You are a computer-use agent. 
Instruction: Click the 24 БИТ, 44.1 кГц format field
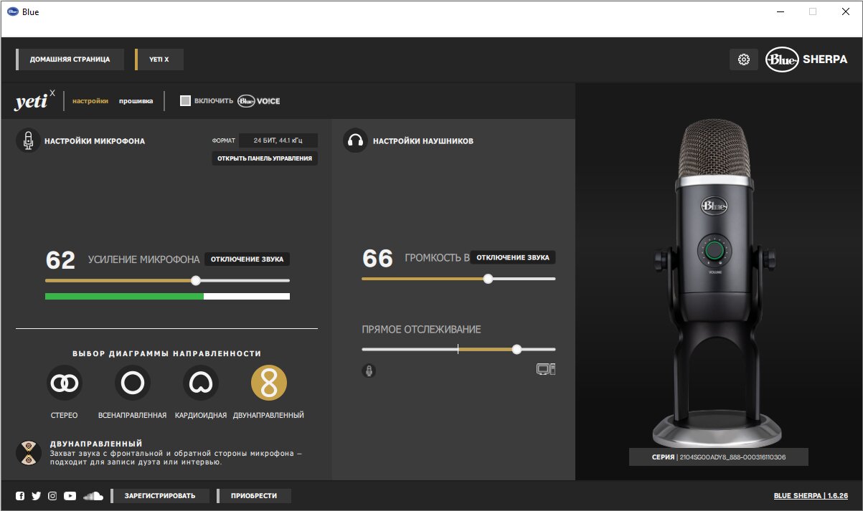point(278,140)
